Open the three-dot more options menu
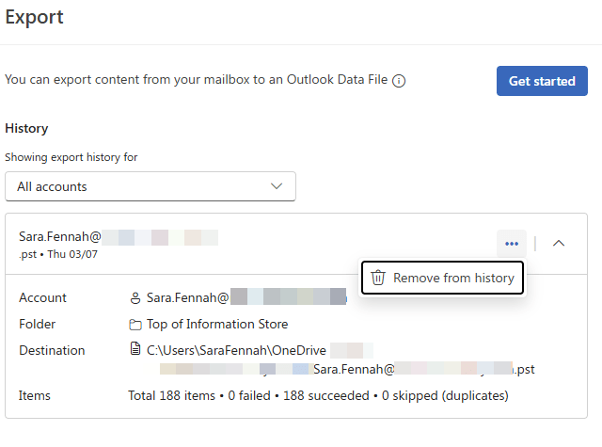602x447 pixels. (512, 244)
